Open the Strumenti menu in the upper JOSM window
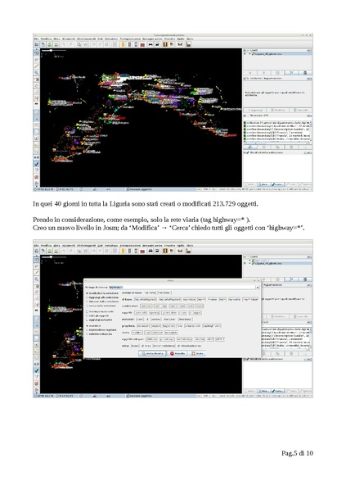The image size is (346, 490). point(69,39)
